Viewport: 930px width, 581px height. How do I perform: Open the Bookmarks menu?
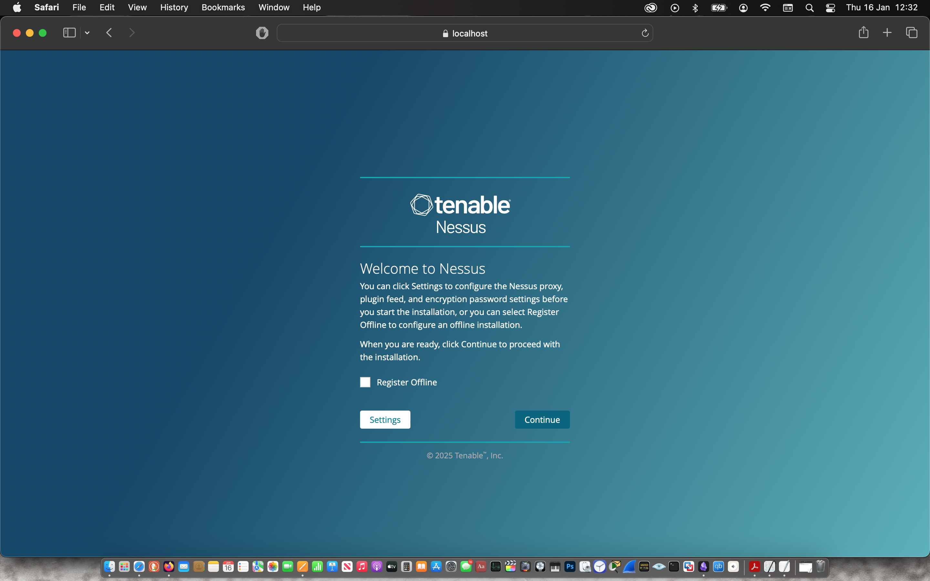(223, 7)
